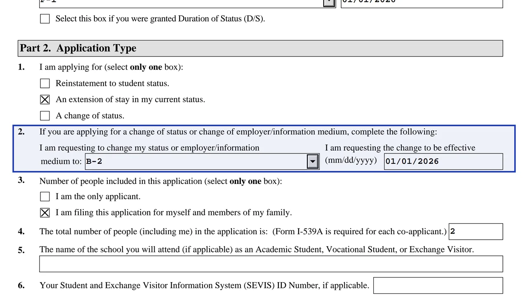Check the Duration of Status (D/S) box
This screenshot has height=297, width=528.
pyautogui.click(x=45, y=19)
